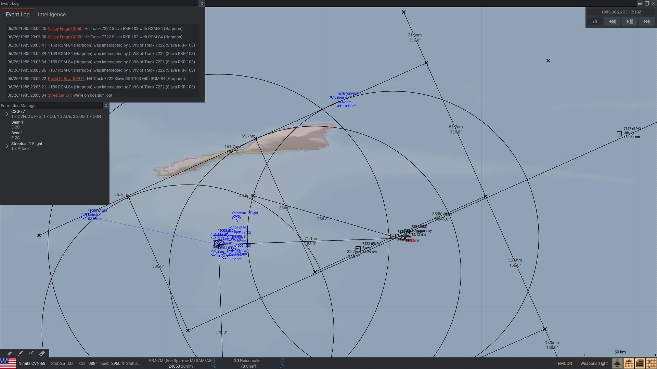This screenshot has height=369, width=657.
Task: Select the Bear 4 AEW&C aircraft on map
Action: tap(332, 98)
